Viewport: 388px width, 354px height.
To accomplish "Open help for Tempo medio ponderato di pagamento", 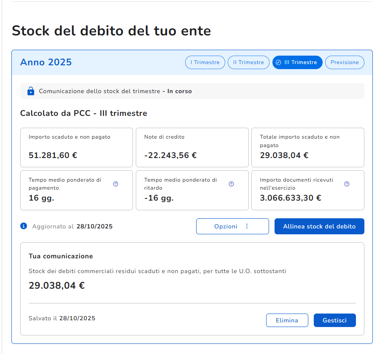I will pyautogui.click(x=116, y=184).
